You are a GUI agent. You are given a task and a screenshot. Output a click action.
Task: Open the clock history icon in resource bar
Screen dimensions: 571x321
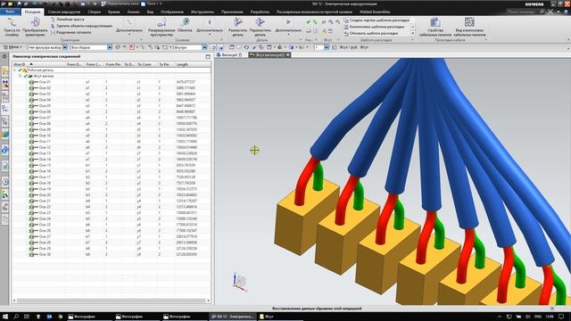[4, 182]
